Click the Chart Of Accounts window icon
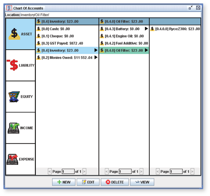210x196 pixels. click(x=9, y=8)
